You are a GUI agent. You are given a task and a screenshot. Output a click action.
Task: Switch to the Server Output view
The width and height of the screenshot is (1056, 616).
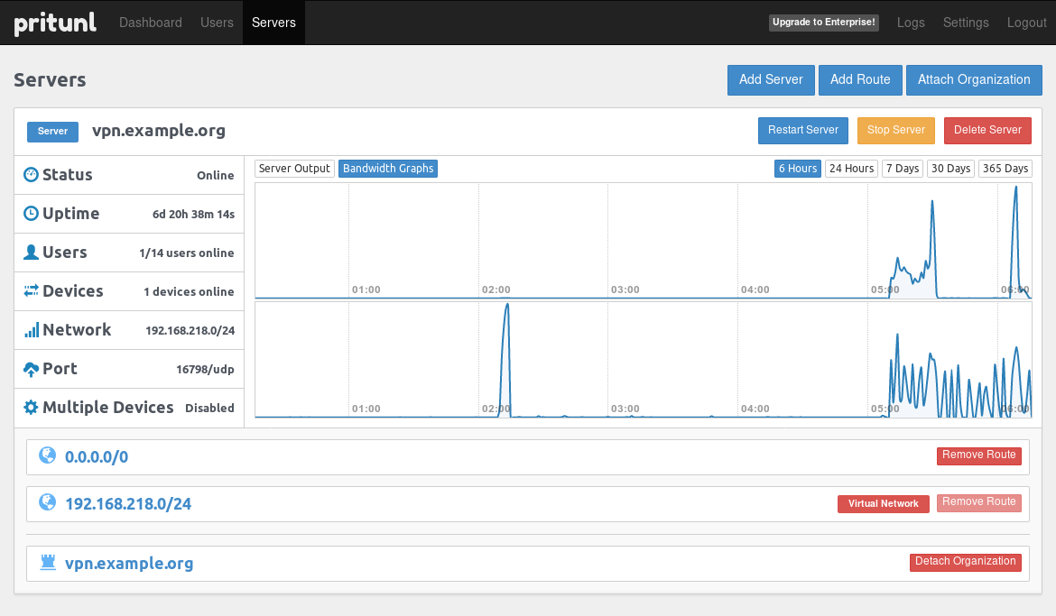click(294, 169)
